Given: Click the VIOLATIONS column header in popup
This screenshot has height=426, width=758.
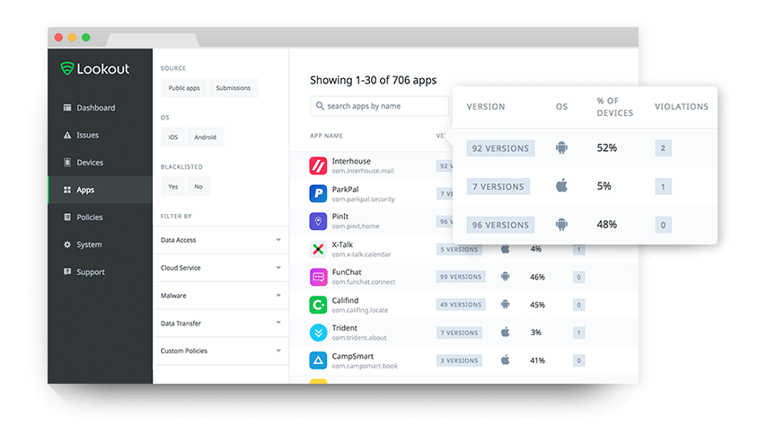Looking at the screenshot, I should (x=682, y=106).
